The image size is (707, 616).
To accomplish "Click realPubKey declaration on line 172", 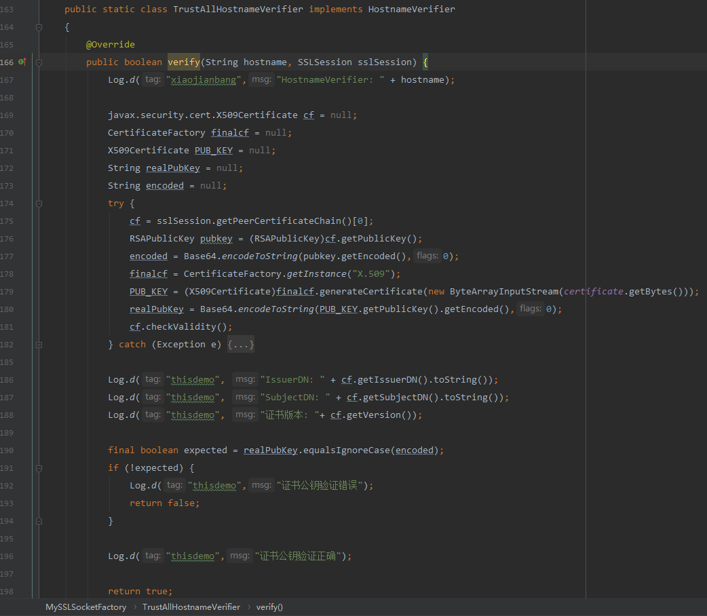I will pos(173,168).
